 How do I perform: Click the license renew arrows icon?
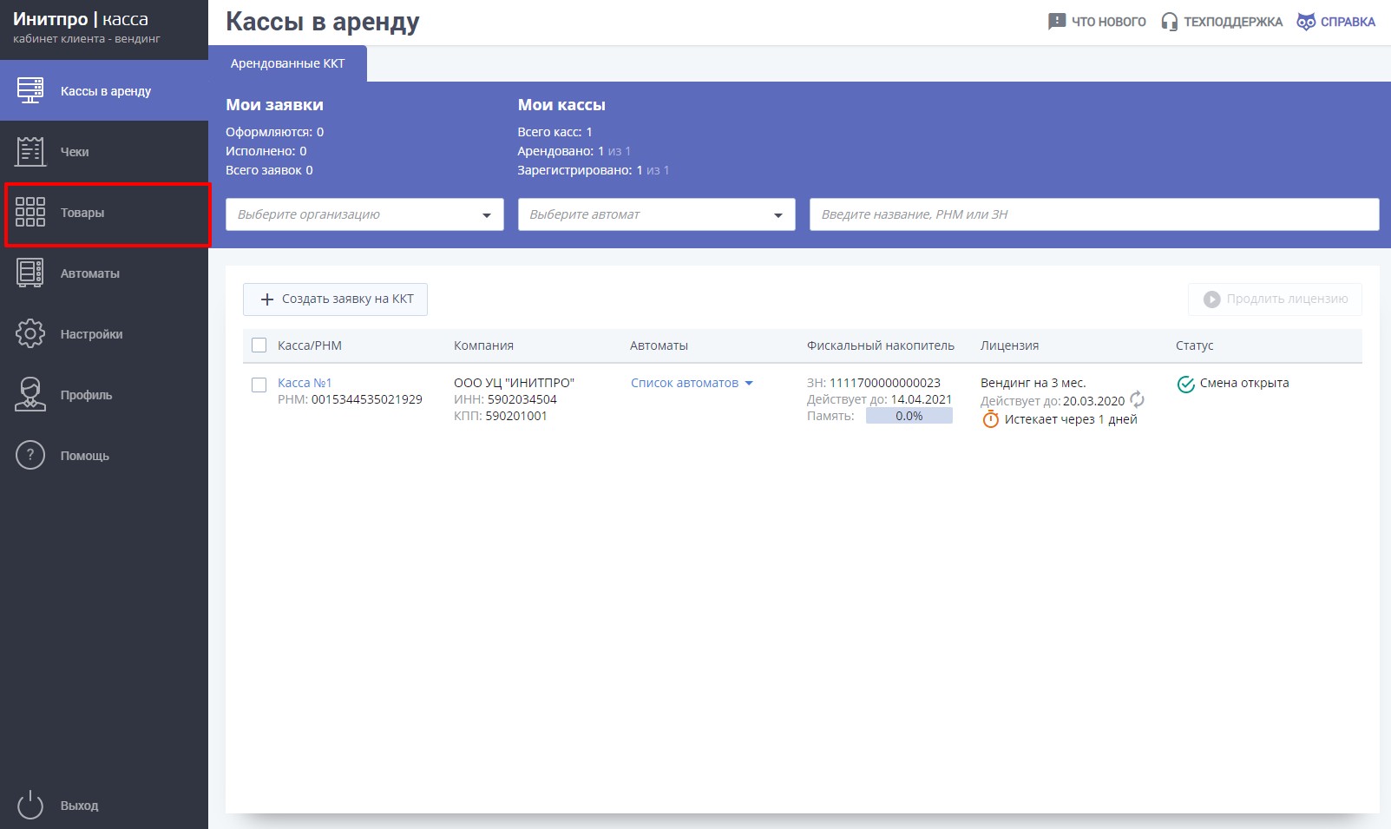coord(1137,400)
